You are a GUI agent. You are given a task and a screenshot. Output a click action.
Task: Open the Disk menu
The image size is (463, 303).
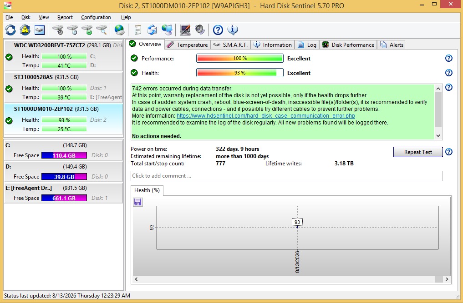click(25, 17)
